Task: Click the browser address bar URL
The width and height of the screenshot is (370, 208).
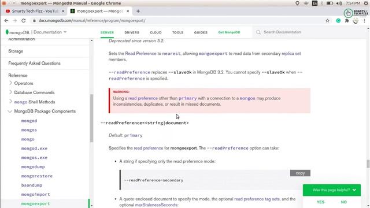Action: click(x=92, y=21)
